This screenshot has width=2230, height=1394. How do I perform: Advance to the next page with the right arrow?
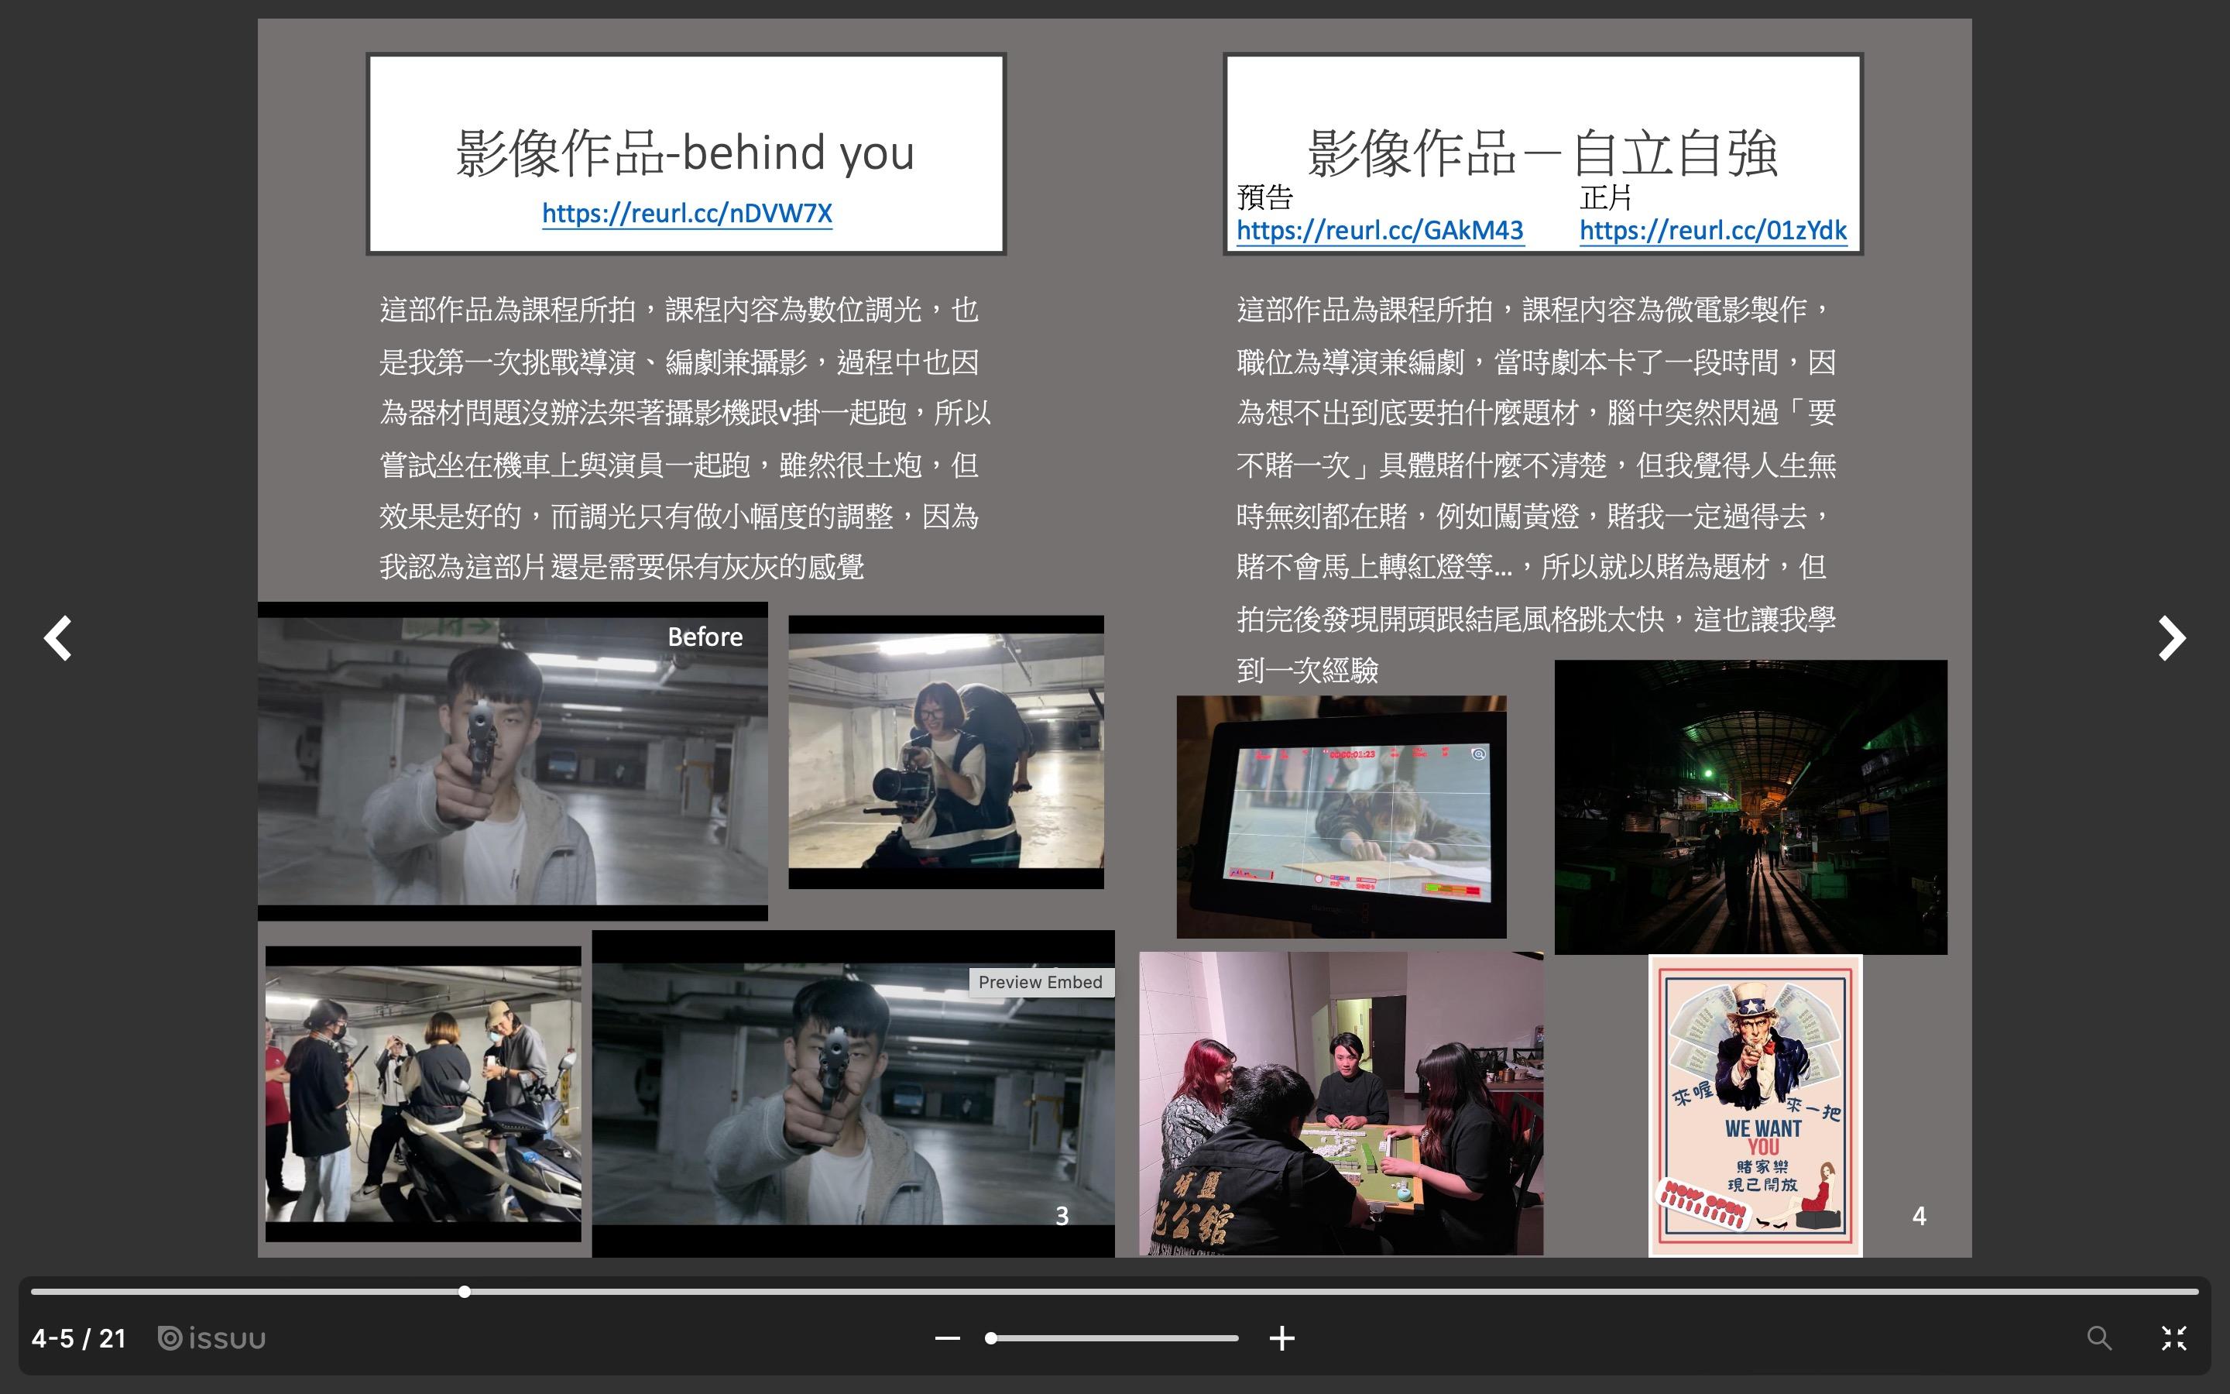pos(2171,638)
